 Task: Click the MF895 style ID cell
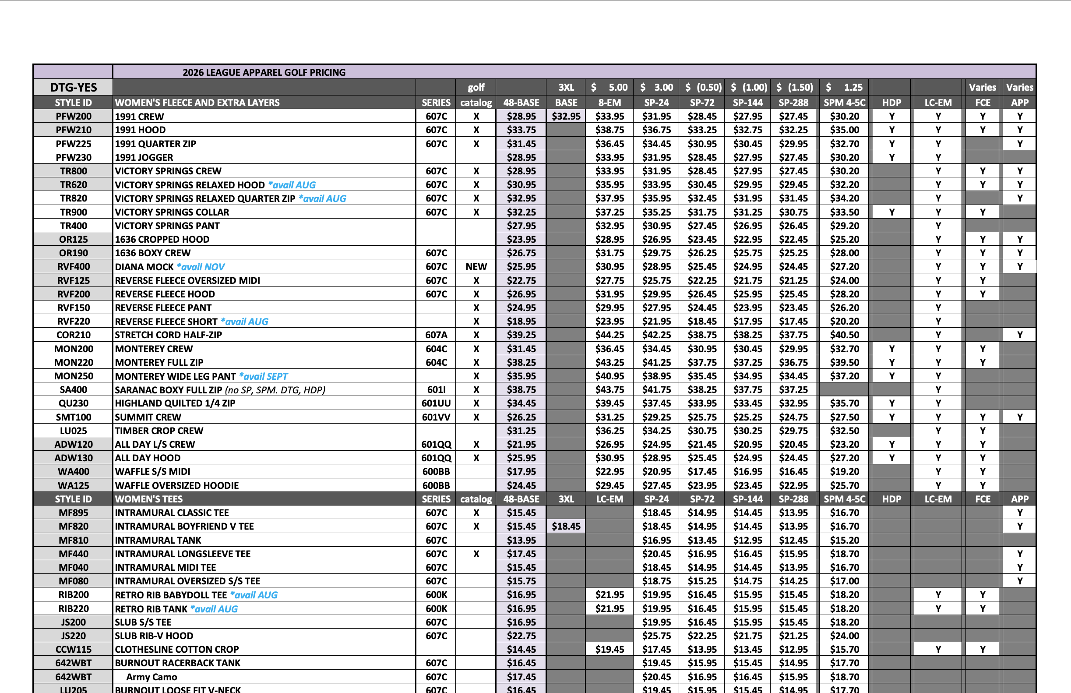[73, 513]
